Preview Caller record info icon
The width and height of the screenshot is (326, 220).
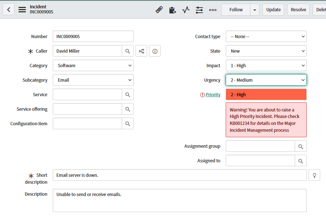tap(155, 51)
